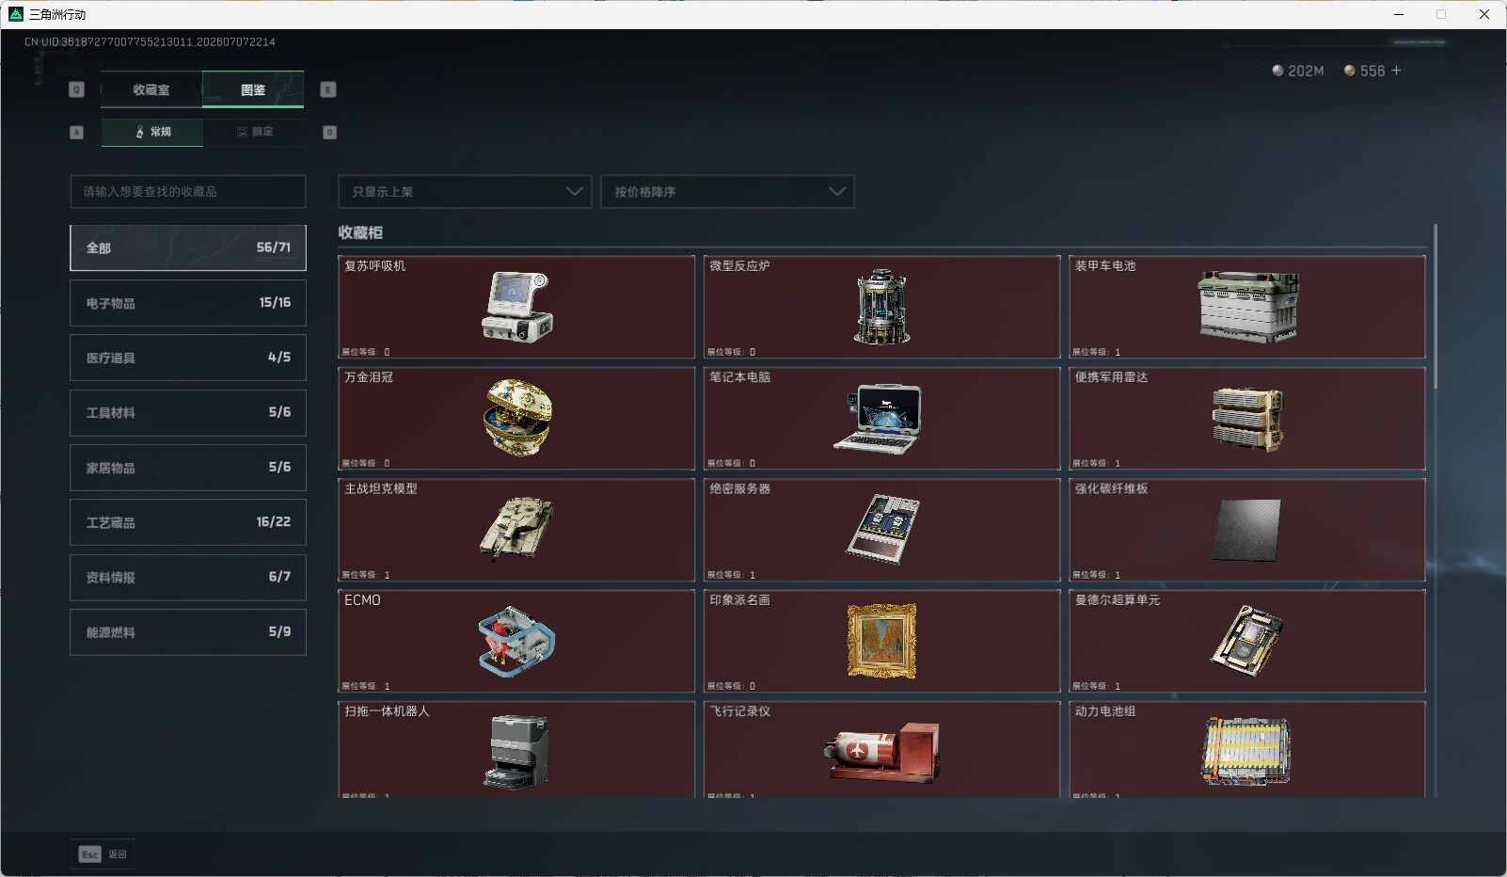Click the gold 556 currency icon
Screen dimensions: 1507x877
point(1350,71)
